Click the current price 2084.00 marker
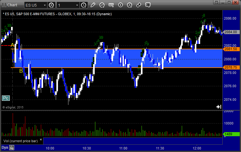 [231, 32]
